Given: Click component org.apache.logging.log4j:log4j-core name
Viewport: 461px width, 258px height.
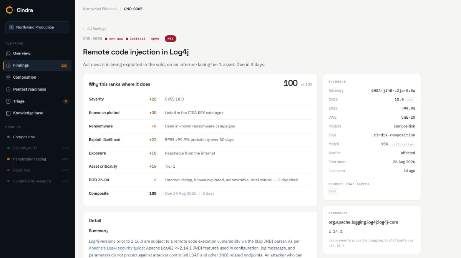Looking at the screenshot, I should [363, 222].
